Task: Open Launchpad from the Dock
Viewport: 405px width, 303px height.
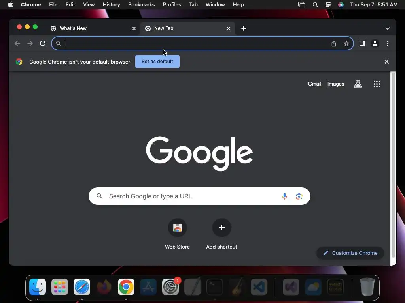Action: [x=60, y=287]
